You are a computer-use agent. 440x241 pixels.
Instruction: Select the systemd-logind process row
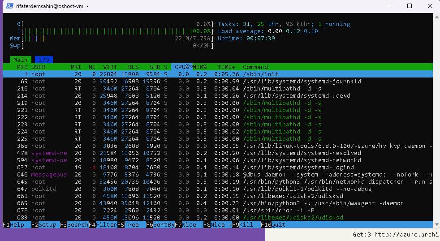[x=217, y=168]
